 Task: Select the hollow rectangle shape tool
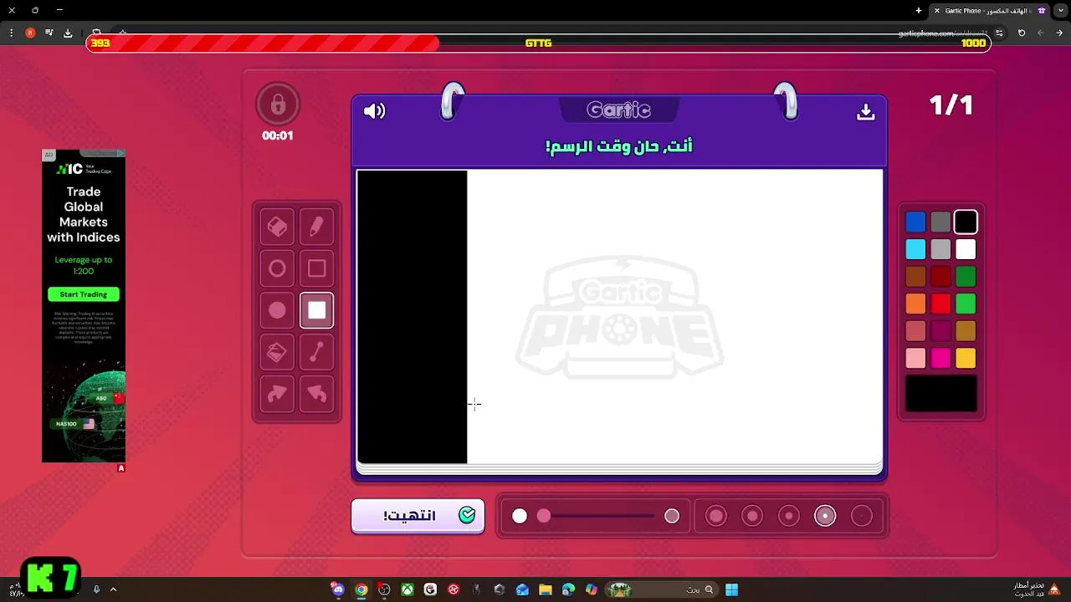pyautogui.click(x=316, y=268)
